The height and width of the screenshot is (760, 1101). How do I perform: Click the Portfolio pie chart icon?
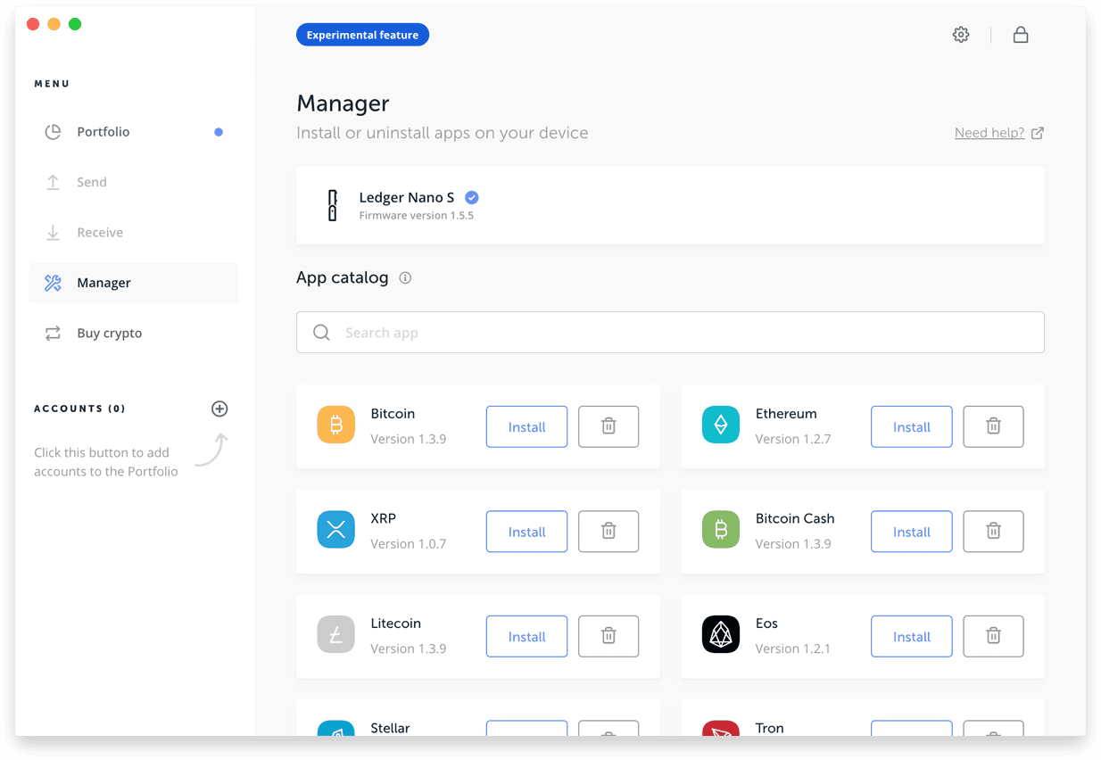click(53, 132)
